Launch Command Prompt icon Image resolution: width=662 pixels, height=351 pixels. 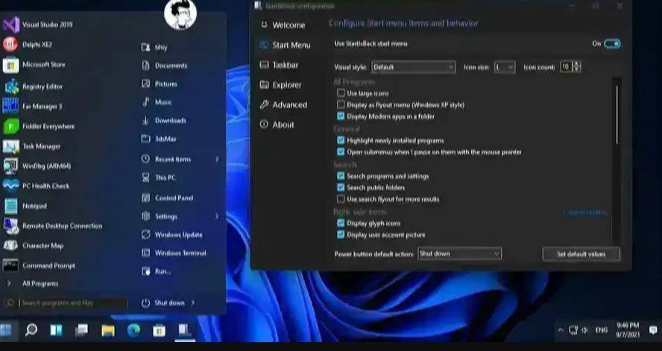10,265
